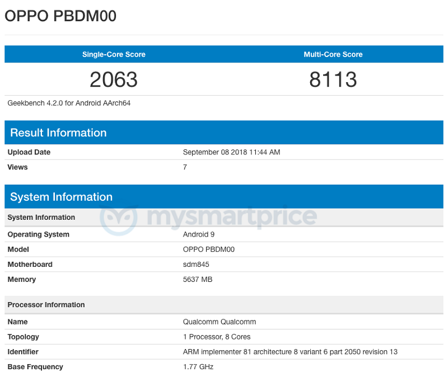The height and width of the screenshot is (377, 448).
Task: Click the multi-core score value 8113
Action: tap(333, 79)
